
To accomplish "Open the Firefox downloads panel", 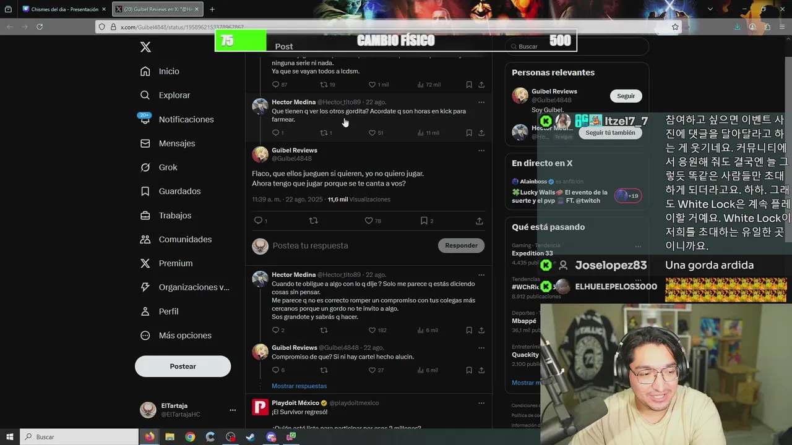I will click(737, 27).
